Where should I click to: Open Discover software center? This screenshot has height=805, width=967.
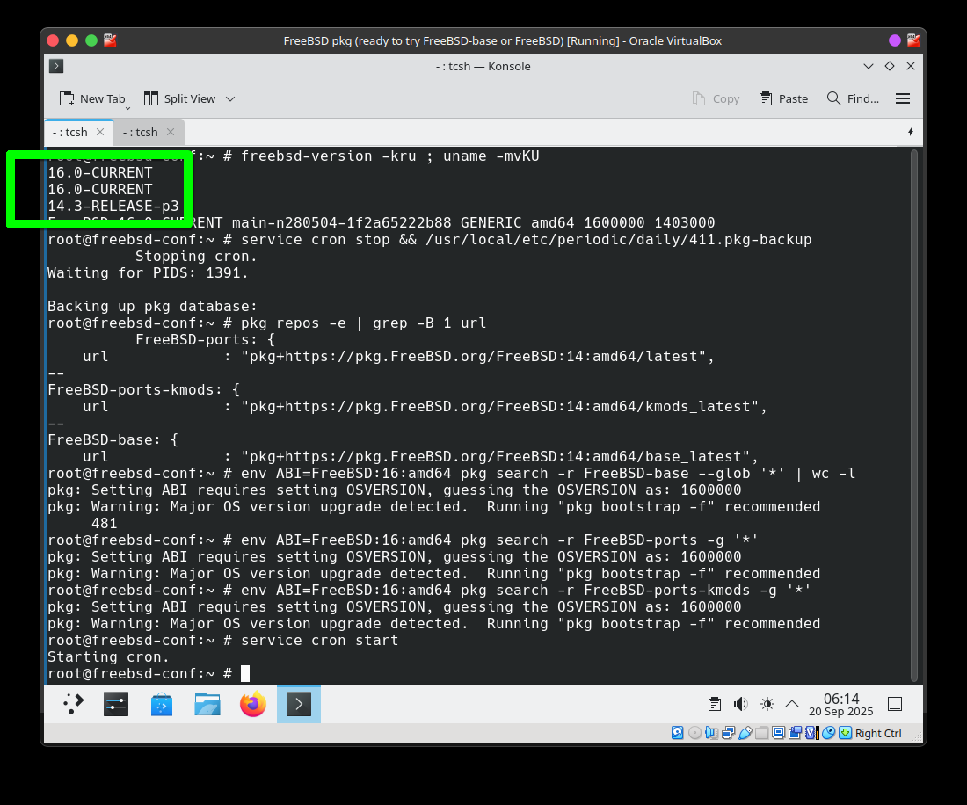tap(162, 704)
